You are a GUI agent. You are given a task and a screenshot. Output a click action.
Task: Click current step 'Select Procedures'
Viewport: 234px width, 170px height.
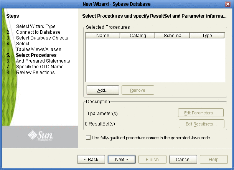[36, 55]
